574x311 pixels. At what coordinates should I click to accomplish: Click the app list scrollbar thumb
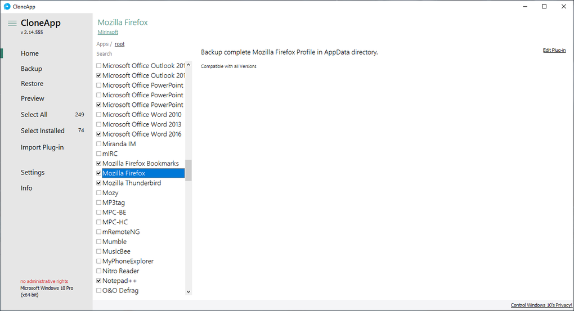click(189, 170)
